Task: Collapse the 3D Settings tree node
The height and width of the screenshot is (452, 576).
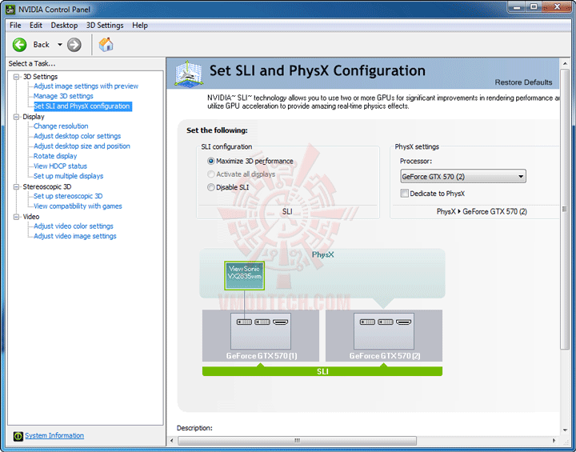Action: click(x=16, y=77)
